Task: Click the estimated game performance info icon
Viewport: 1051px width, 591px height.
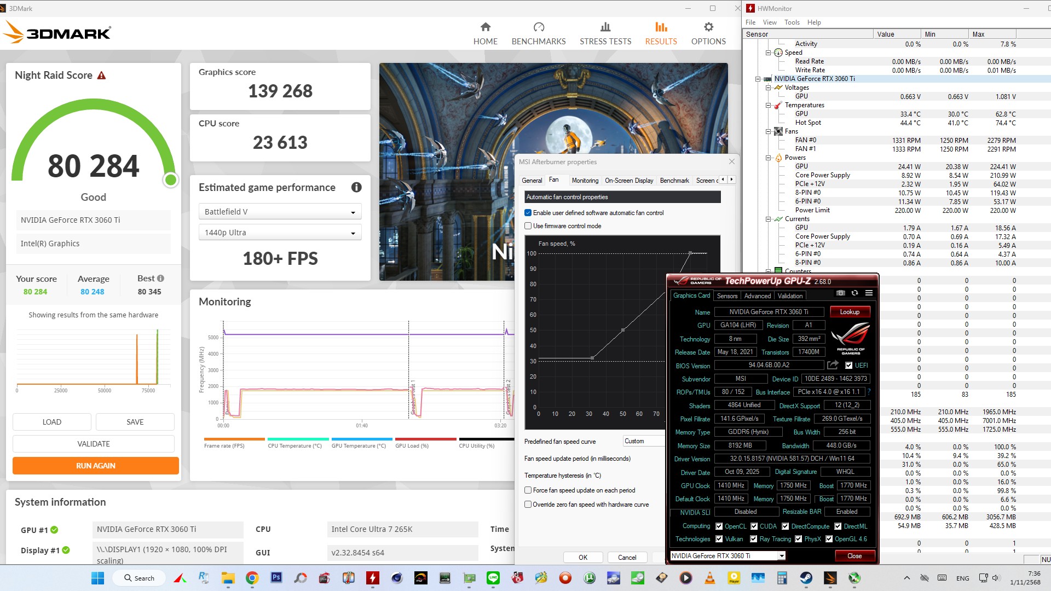Action: pyautogui.click(x=356, y=187)
